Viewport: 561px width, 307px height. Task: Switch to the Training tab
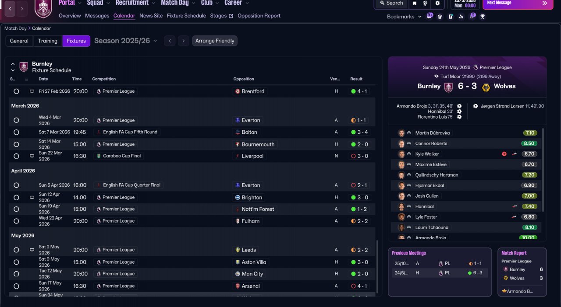pos(48,41)
